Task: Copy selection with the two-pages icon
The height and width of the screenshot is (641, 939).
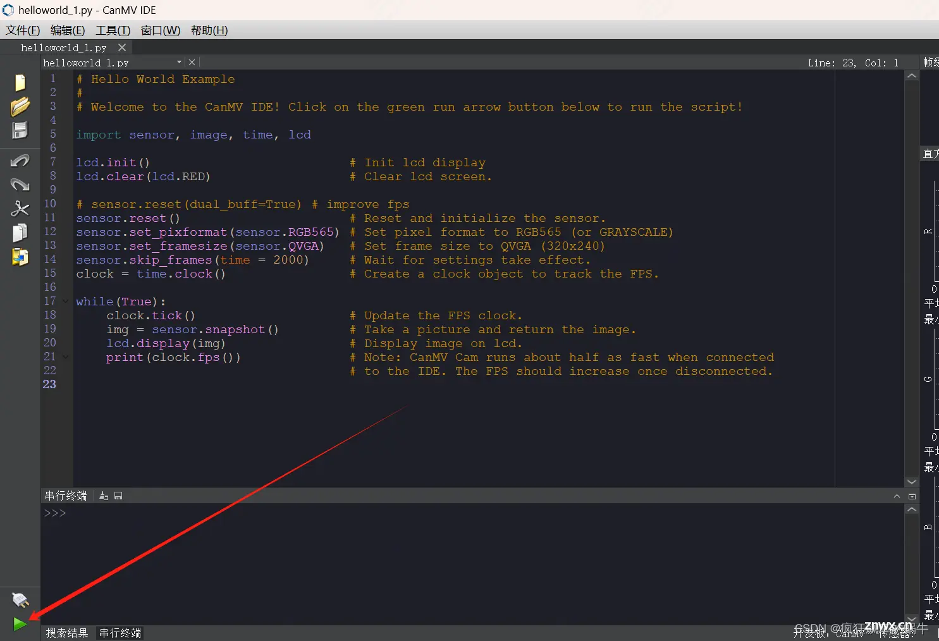Action: point(20,233)
